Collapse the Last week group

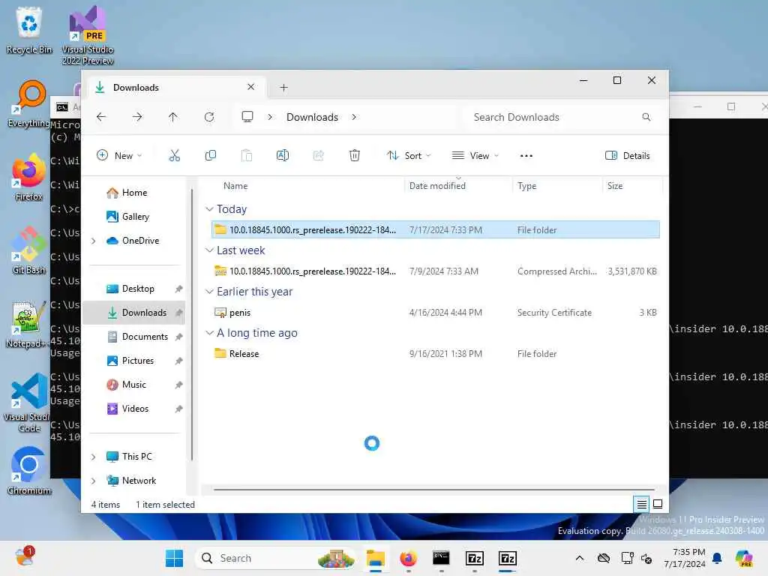pos(210,250)
